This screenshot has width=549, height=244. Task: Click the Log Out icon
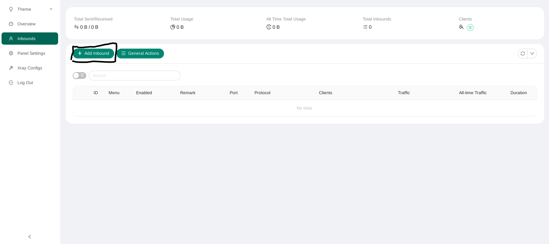pos(11,83)
